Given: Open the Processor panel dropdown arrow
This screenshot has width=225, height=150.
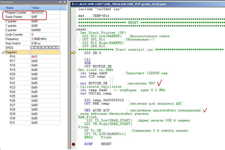Looking at the screenshot, I should (x=60, y=2).
